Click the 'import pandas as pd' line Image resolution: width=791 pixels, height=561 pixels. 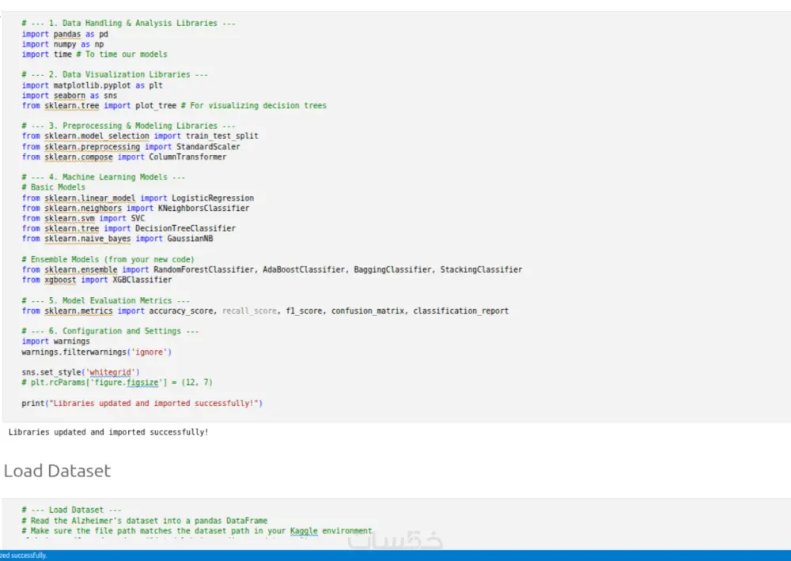pos(65,34)
